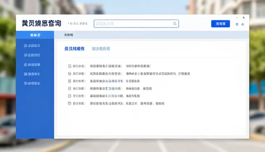Open the sidebar item with a circle icon
The height and width of the screenshot is (152, 265).
32,46
